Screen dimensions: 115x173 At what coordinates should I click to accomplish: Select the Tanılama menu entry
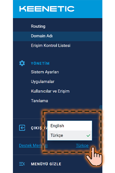coord(39,101)
